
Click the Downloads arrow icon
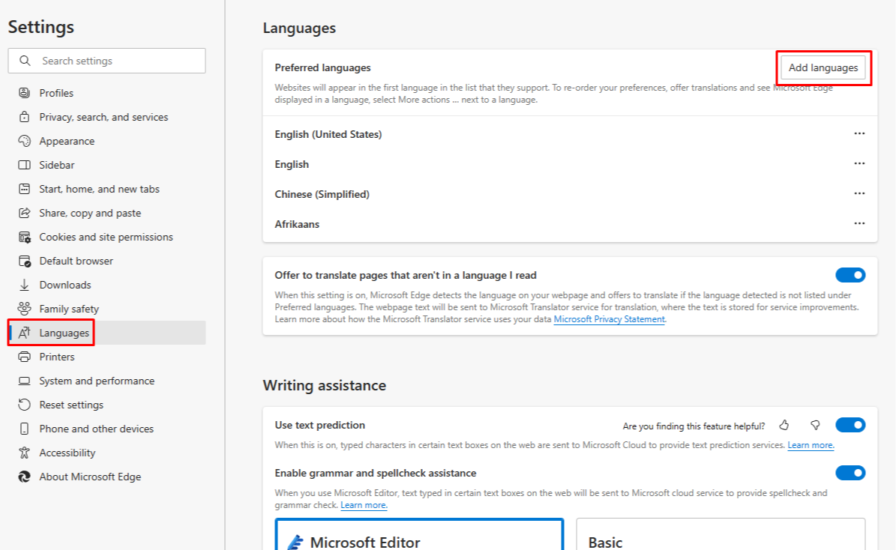tap(24, 285)
